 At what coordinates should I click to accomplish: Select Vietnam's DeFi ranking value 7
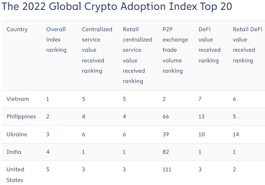pyautogui.click(x=200, y=99)
